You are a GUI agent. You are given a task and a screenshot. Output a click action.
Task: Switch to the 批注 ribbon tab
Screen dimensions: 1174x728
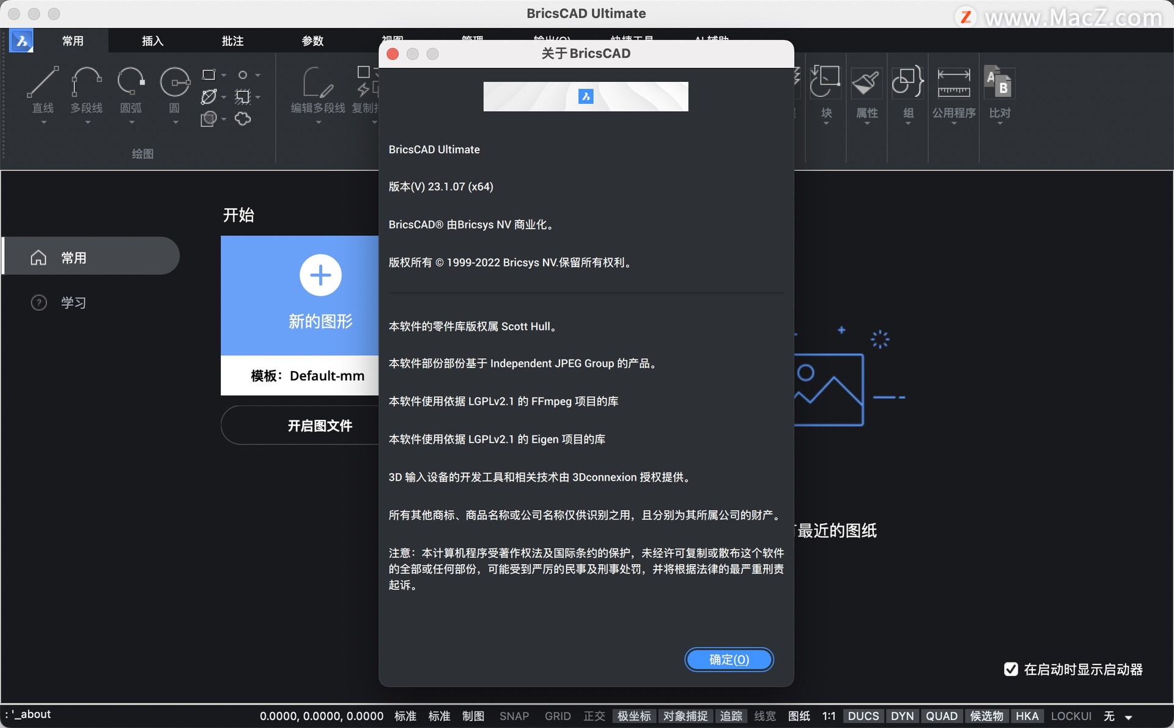click(232, 40)
